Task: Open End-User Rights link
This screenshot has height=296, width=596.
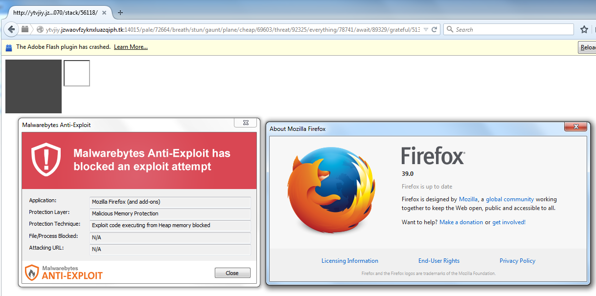Action: point(439,261)
